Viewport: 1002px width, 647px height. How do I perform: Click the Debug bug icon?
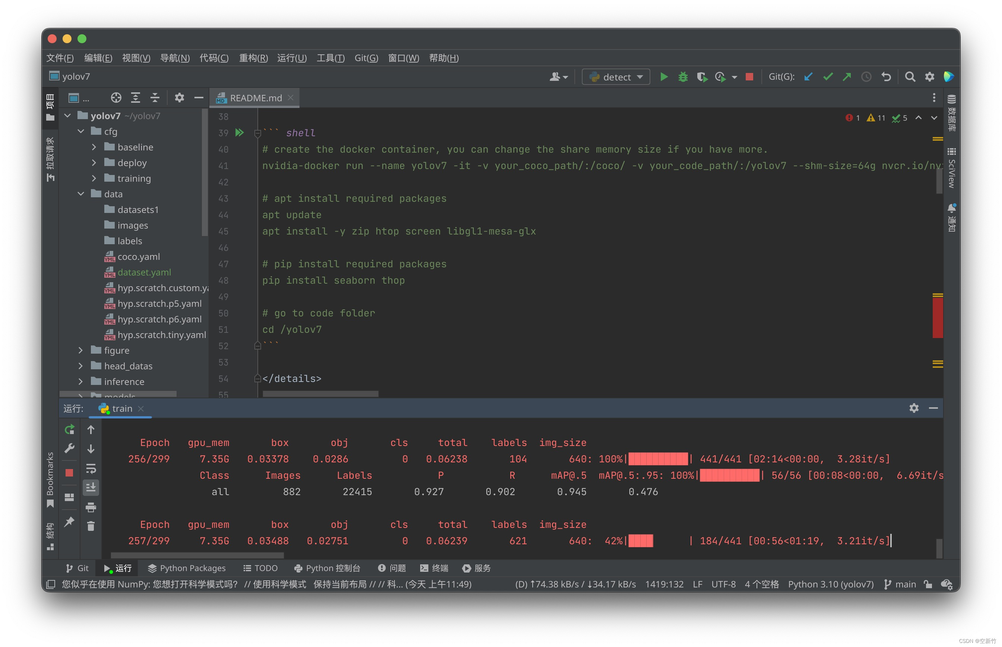coord(682,77)
